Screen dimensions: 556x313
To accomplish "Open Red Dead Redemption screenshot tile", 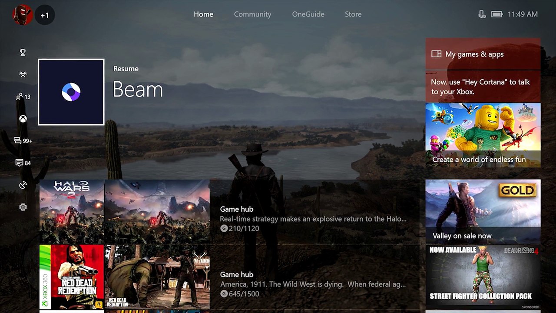I will pyautogui.click(x=157, y=277).
